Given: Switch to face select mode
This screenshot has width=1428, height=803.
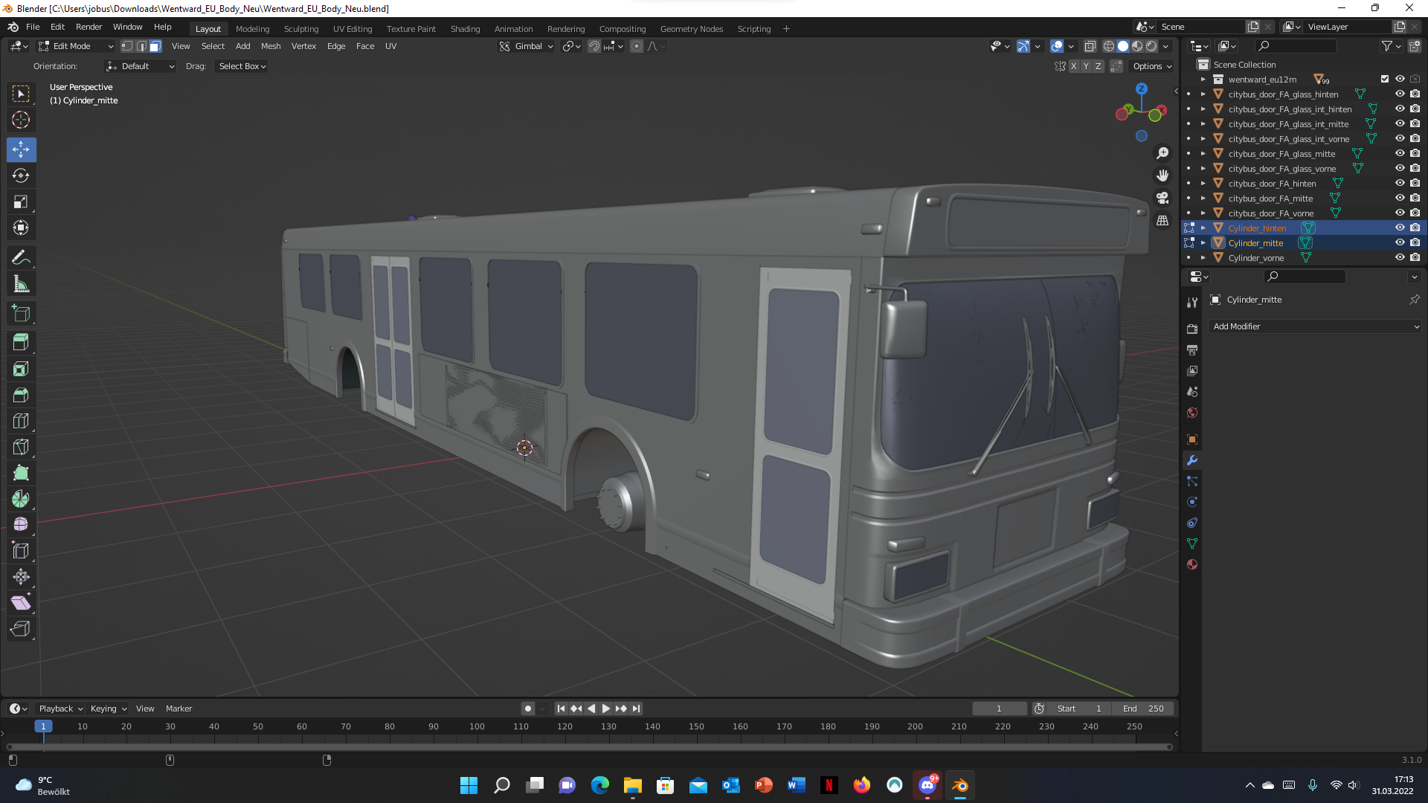Looking at the screenshot, I should click(155, 46).
